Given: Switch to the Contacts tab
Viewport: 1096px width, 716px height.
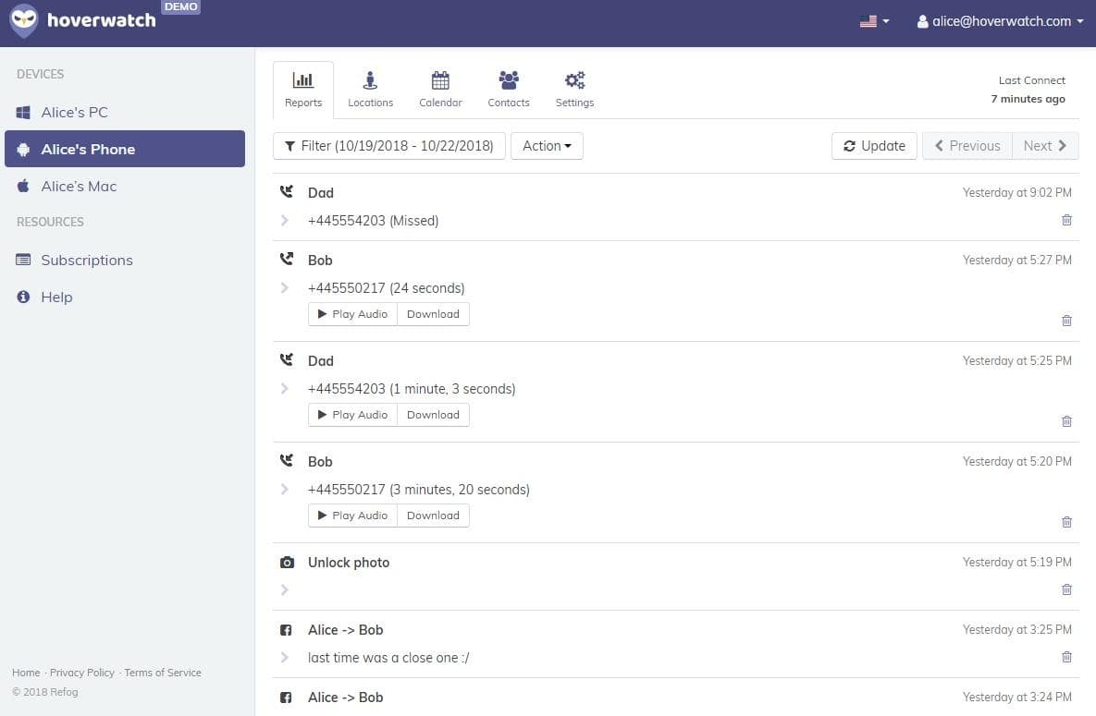Looking at the screenshot, I should point(509,90).
